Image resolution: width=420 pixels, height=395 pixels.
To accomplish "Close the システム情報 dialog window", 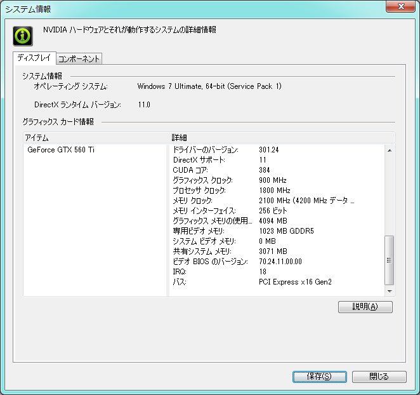I will click(x=401, y=6).
